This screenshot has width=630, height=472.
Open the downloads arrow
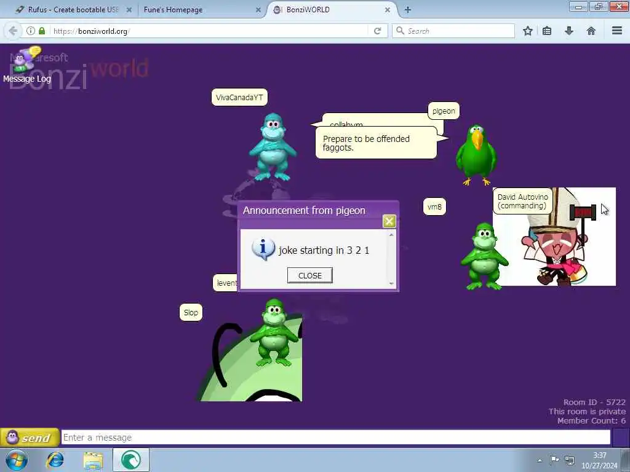click(569, 31)
